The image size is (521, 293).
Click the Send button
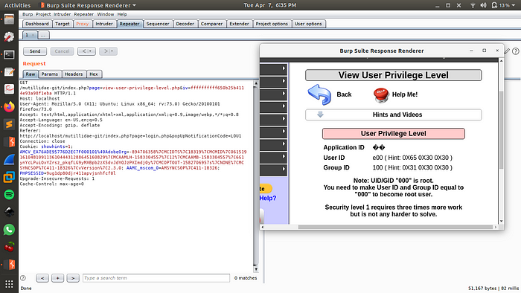pyautogui.click(x=35, y=51)
